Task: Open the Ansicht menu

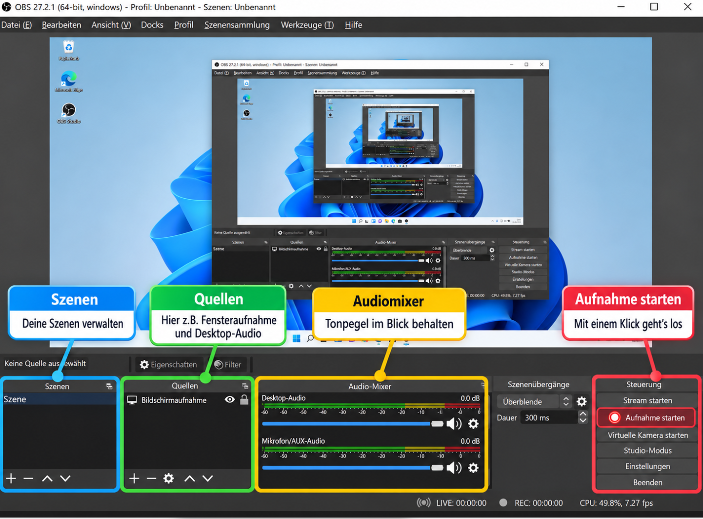Action: (x=111, y=25)
